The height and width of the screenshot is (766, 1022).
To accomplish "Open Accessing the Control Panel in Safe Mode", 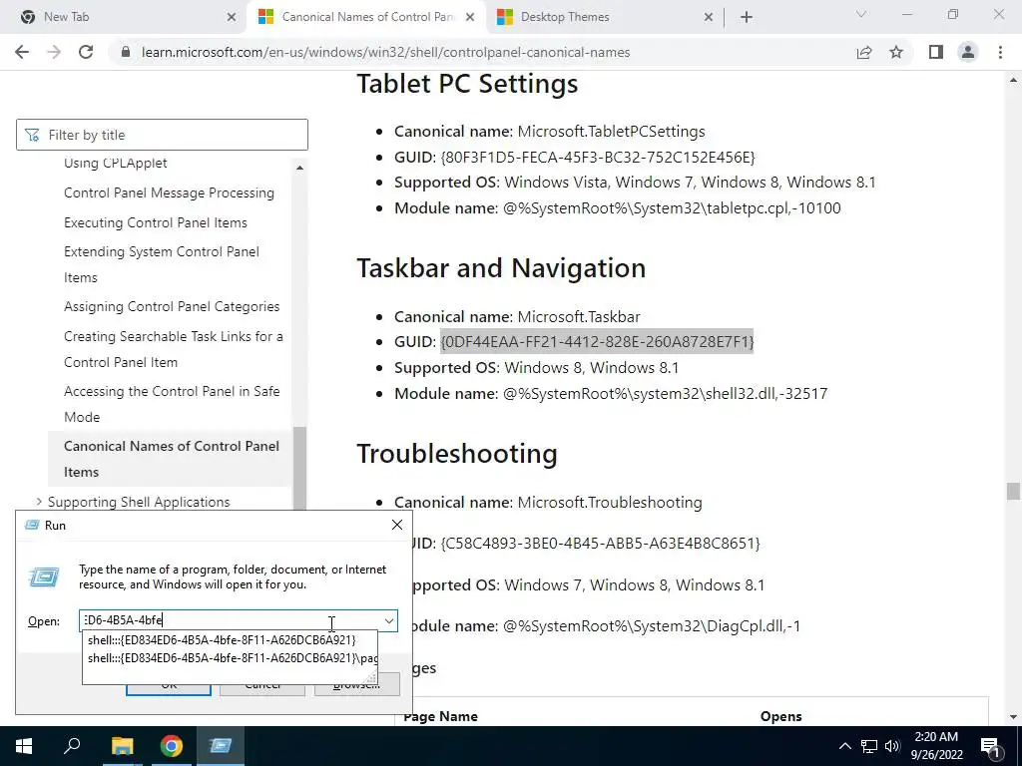I will point(172,404).
